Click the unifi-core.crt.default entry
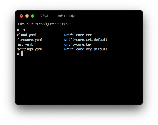Image resolution: width=158 pixels, height=125 pixels. coord(86,40)
